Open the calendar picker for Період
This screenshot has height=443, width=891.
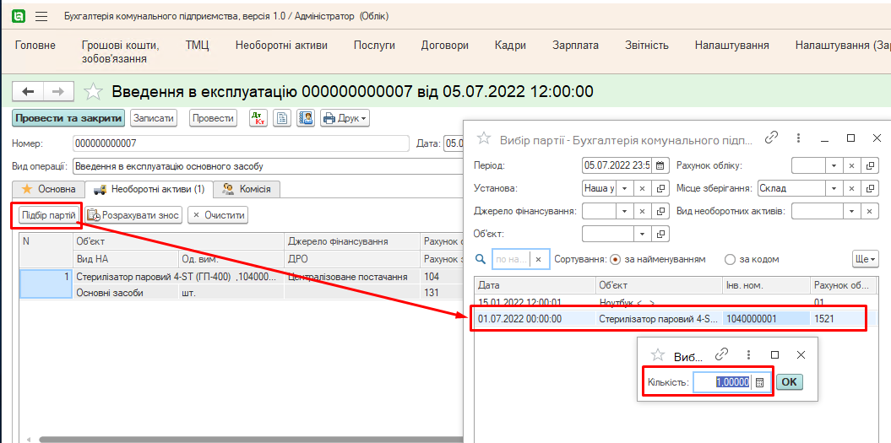(660, 165)
